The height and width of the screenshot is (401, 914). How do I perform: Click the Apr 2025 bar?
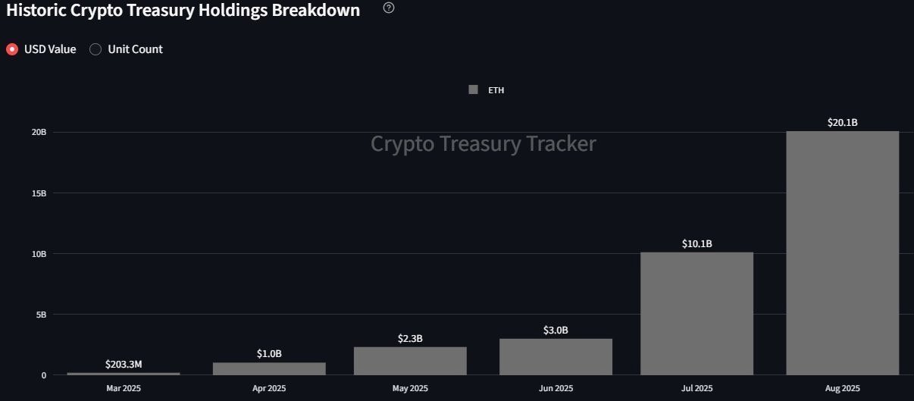tap(269, 368)
